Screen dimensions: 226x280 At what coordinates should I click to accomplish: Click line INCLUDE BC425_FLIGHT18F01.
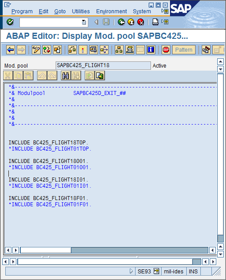click(x=49, y=198)
